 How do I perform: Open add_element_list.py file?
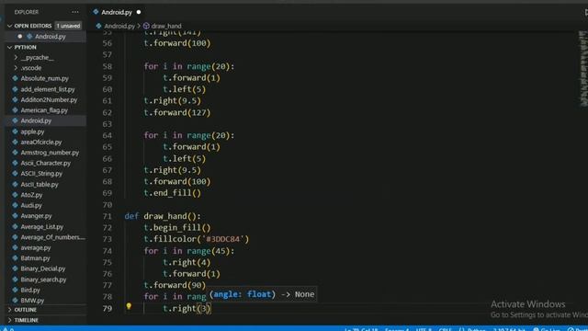point(47,89)
